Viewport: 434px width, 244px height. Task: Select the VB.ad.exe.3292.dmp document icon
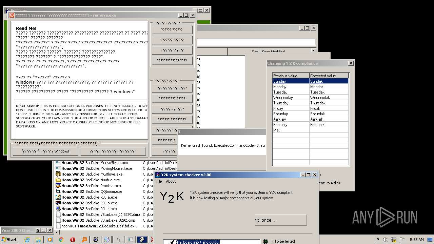[58, 220]
